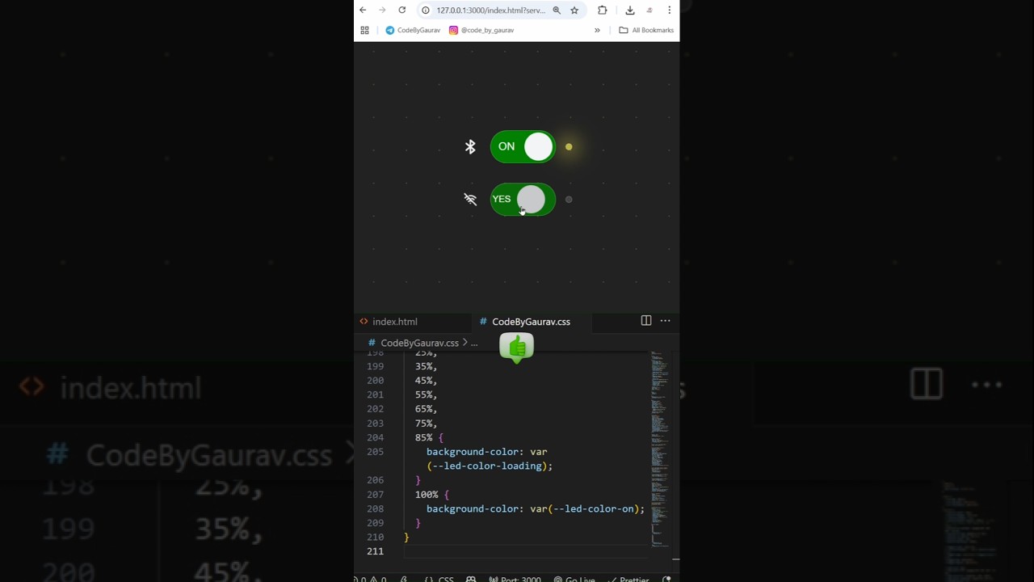Open the Apps grid in bookmarks bar
This screenshot has height=582, width=1034.
point(364,30)
